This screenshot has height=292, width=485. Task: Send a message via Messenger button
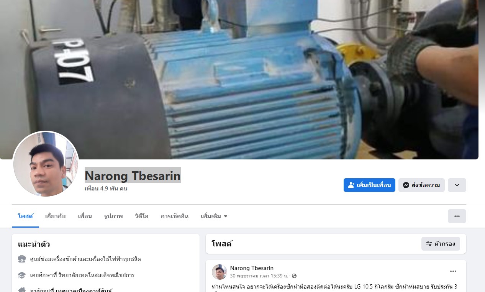(x=421, y=185)
